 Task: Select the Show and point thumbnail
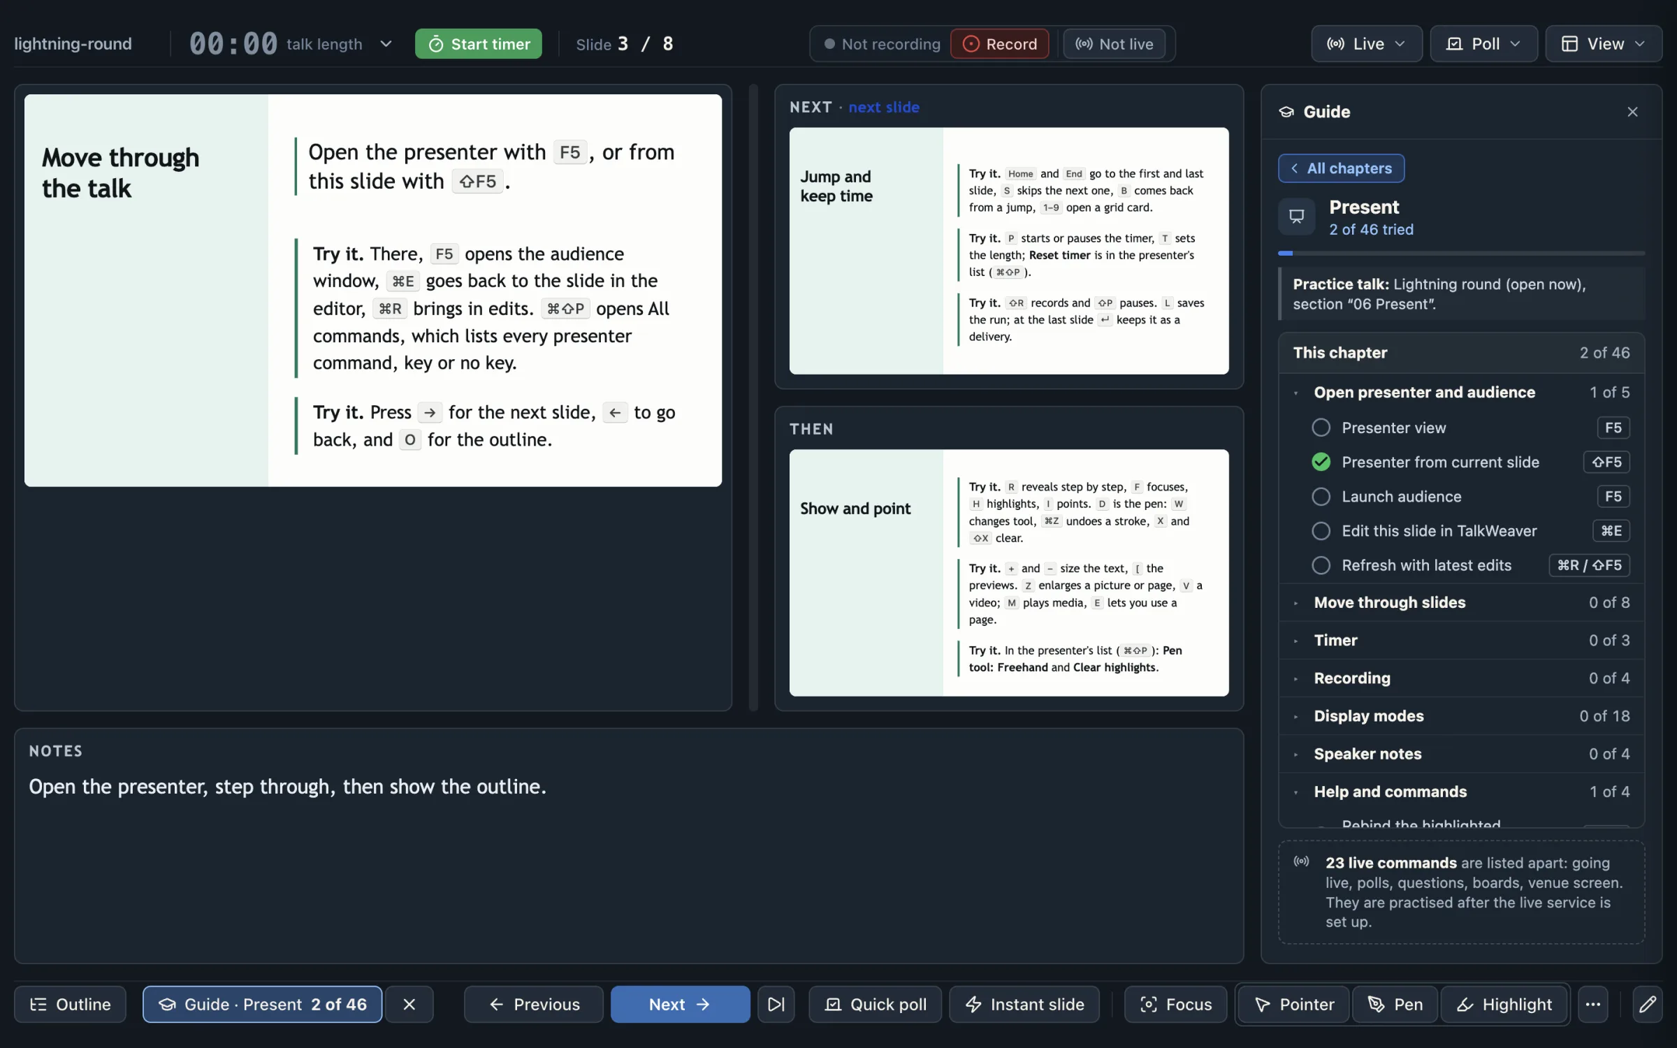pos(1009,572)
